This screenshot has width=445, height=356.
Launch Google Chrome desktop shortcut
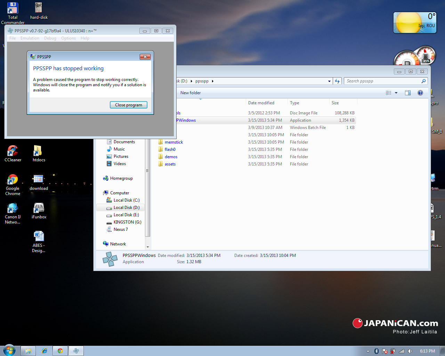(13, 185)
